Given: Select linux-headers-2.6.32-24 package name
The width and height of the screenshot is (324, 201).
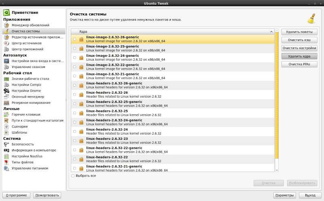Looking at the screenshot, I should point(107,129).
